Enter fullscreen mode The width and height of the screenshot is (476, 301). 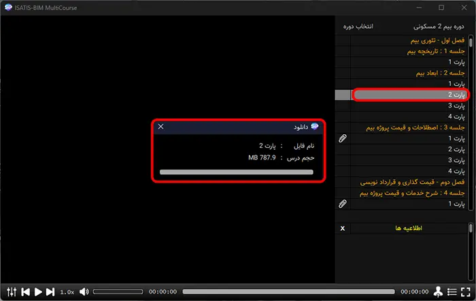tap(466, 292)
